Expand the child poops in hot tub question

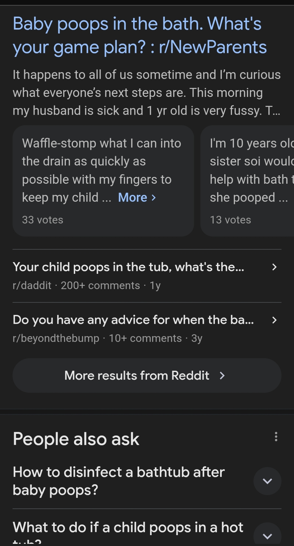coord(267,536)
